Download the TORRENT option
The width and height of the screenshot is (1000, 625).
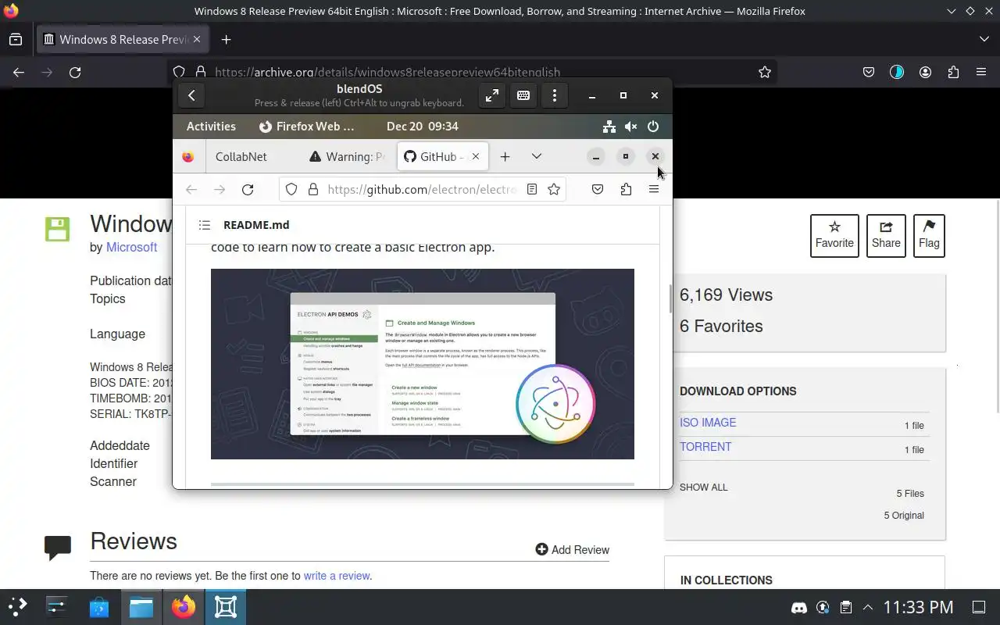coord(705,447)
